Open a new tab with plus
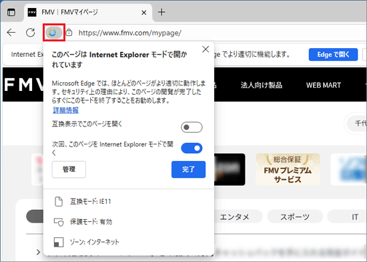Image resolution: width=367 pixels, height=262 pixels. click(161, 12)
